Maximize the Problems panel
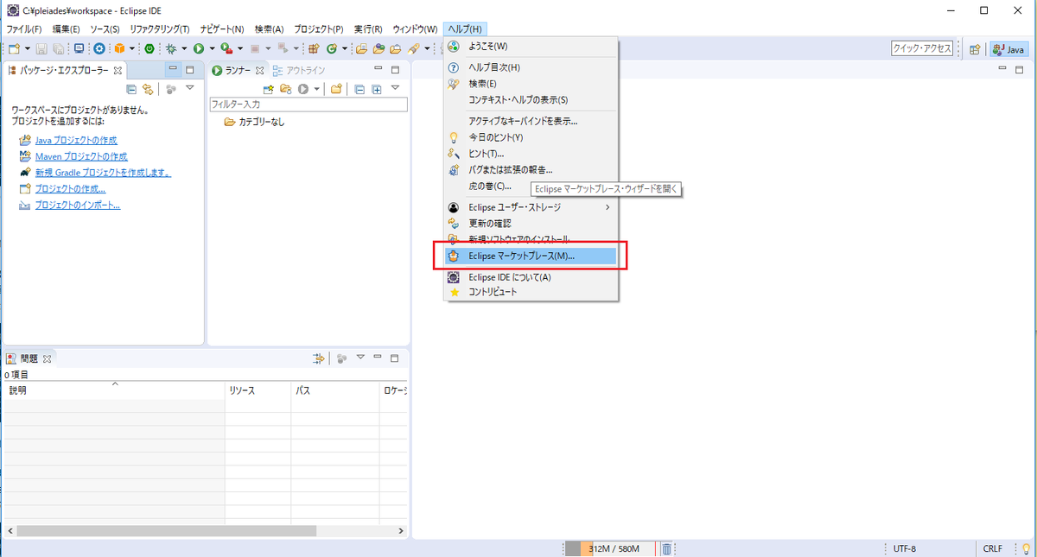This screenshot has width=1037, height=557. pyautogui.click(x=395, y=358)
